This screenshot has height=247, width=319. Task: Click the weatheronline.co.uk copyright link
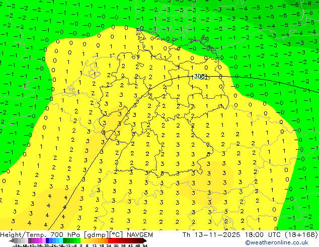tap(277, 242)
